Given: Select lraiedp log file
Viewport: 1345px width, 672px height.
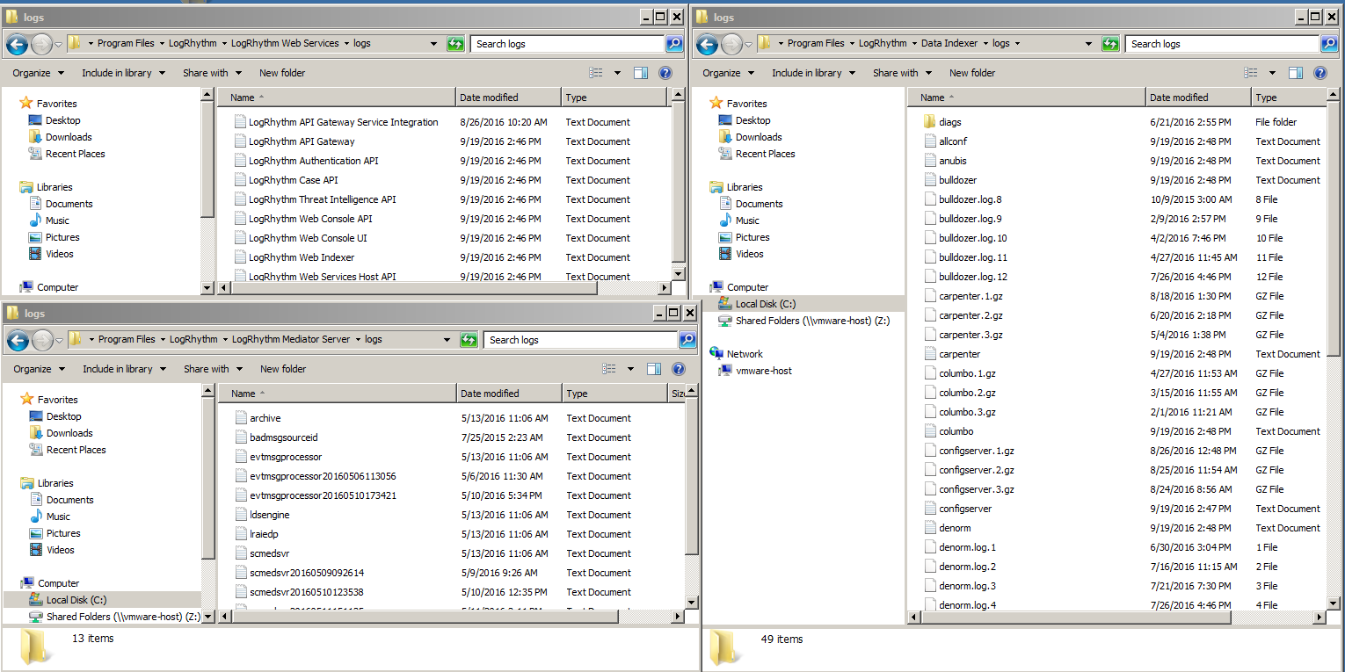Looking at the screenshot, I should [264, 534].
